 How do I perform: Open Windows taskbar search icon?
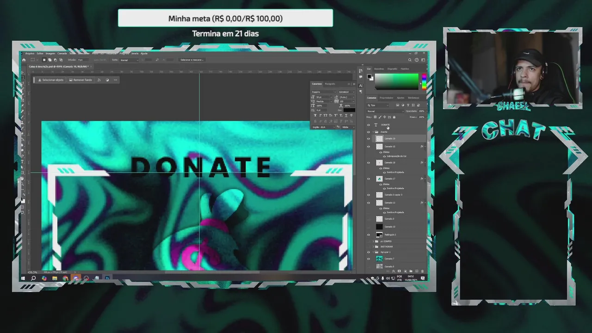click(x=33, y=278)
